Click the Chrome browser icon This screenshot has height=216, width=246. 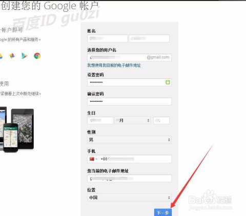pyautogui.click(x=37, y=56)
